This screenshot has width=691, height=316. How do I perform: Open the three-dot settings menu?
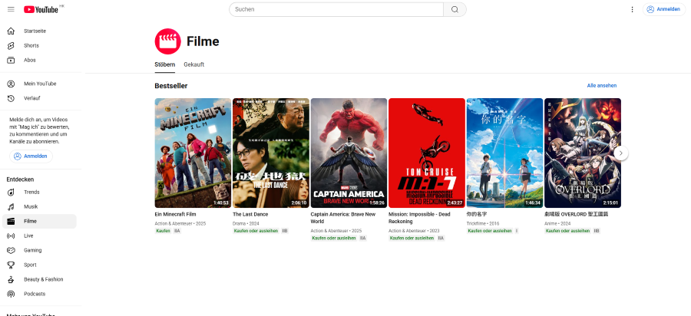tap(633, 9)
